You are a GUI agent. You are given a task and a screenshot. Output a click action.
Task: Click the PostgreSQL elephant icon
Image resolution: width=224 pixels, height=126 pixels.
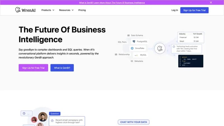point(134,41)
